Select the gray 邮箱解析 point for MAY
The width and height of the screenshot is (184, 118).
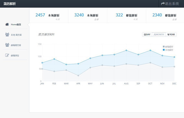coord(90,68)
